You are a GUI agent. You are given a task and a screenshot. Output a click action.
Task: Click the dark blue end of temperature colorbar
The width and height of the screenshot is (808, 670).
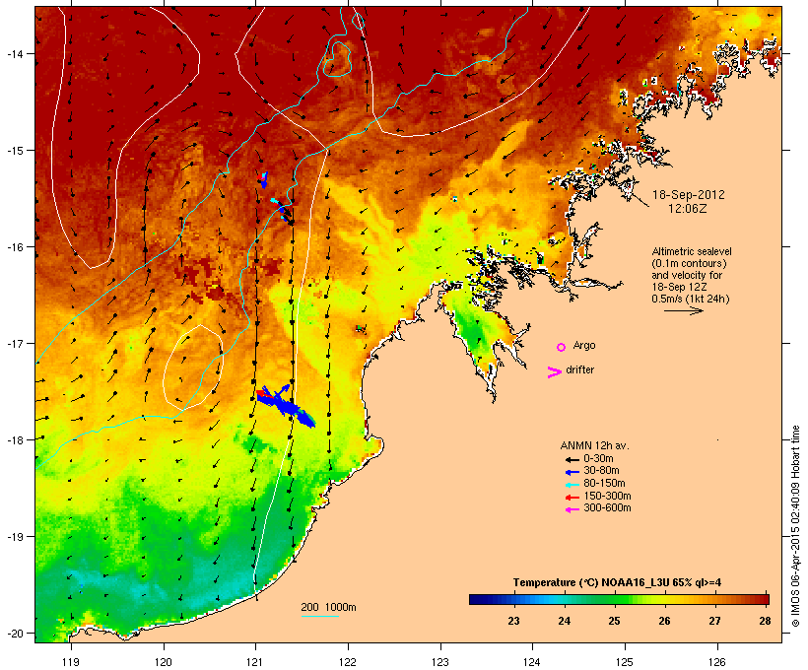coord(477,599)
